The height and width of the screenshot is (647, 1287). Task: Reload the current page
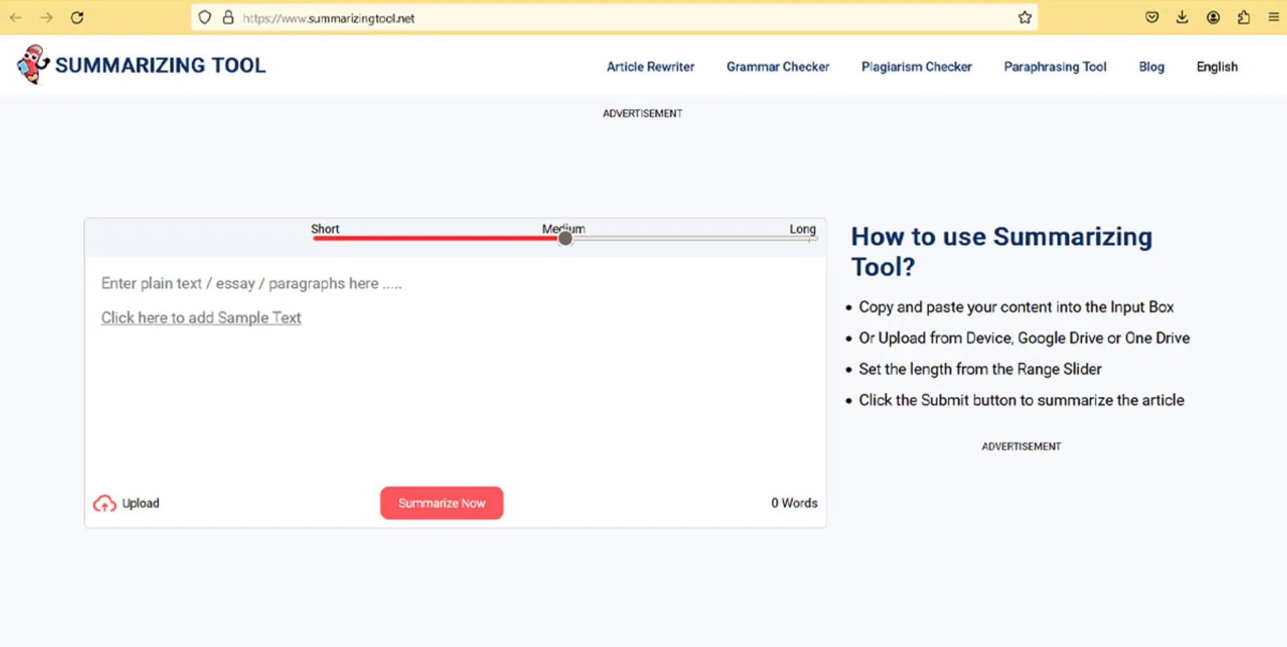(77, 17)
